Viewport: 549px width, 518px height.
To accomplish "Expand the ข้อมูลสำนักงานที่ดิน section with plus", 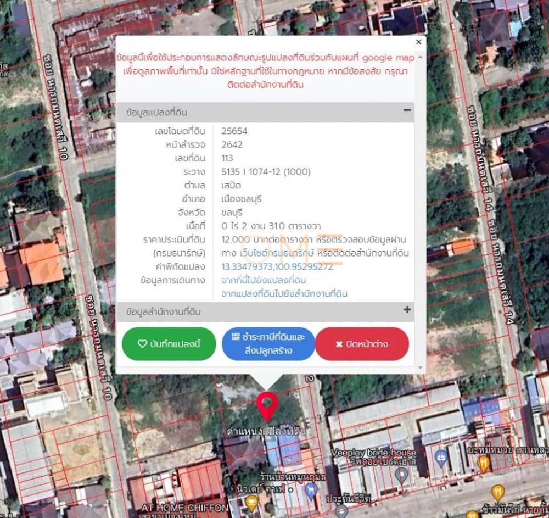I will [x=407, y=310].
